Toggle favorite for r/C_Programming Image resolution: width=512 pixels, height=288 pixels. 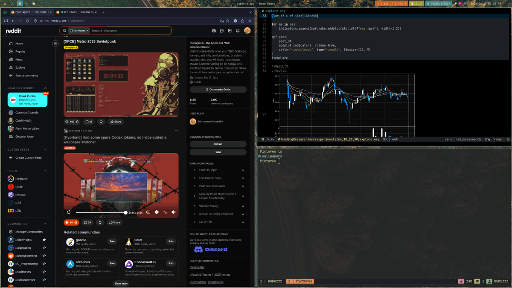(44, 264)
